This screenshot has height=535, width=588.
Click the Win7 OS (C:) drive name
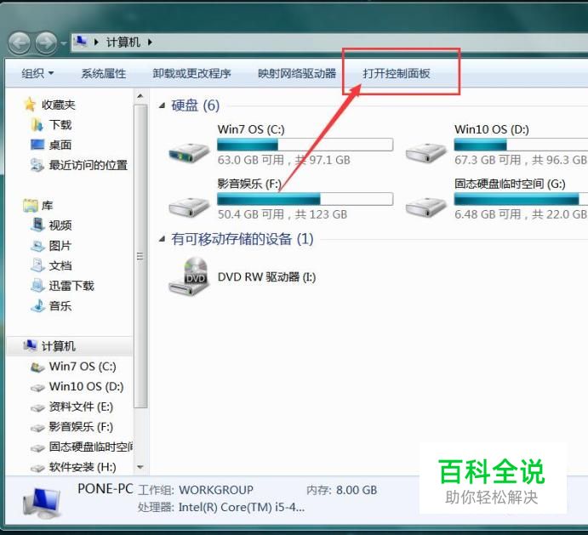point(251,129)
